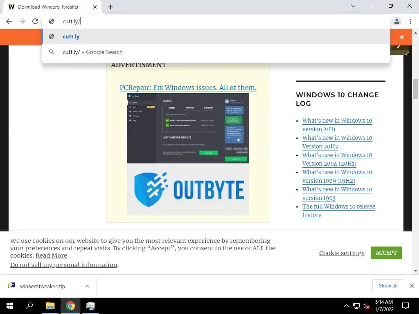Click the globe icon in address bar
The width and height of the screenshot is (419, 314).
(52, 21)
